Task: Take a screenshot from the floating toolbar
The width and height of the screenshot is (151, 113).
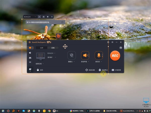Action: click(x=44, y=17)
